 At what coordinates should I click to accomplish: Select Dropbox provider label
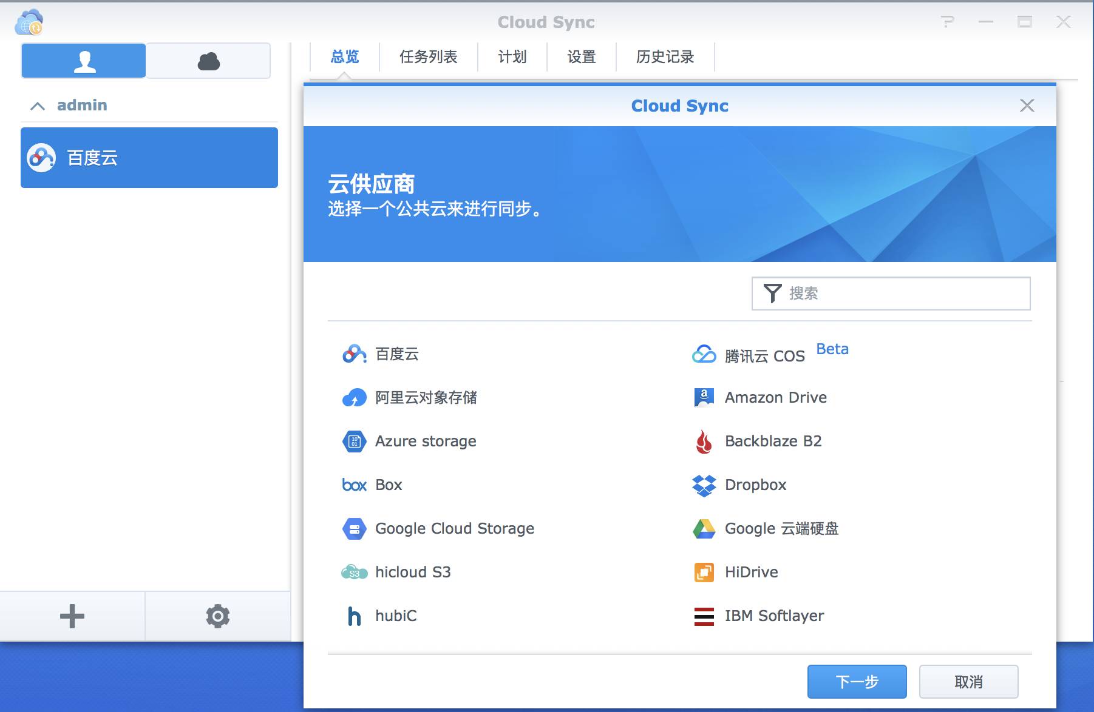point(756,485)
